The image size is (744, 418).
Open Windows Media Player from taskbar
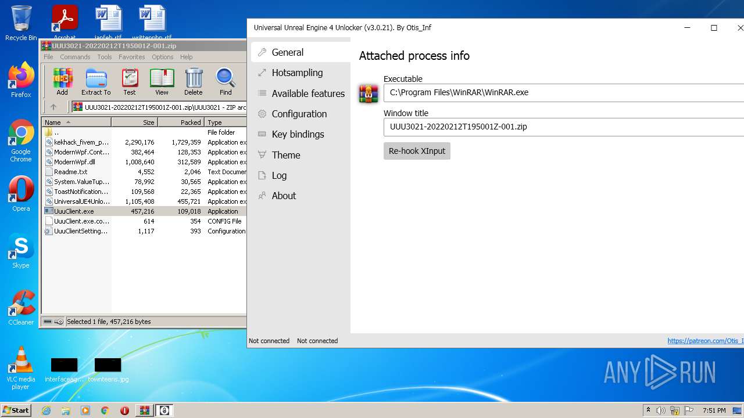(x=85, y=410)
